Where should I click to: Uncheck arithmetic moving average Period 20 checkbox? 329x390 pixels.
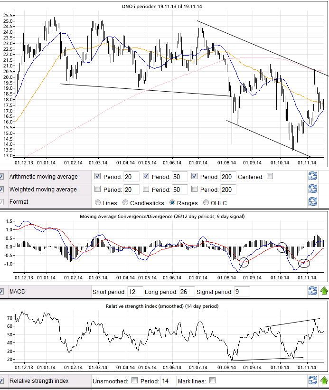98,176
